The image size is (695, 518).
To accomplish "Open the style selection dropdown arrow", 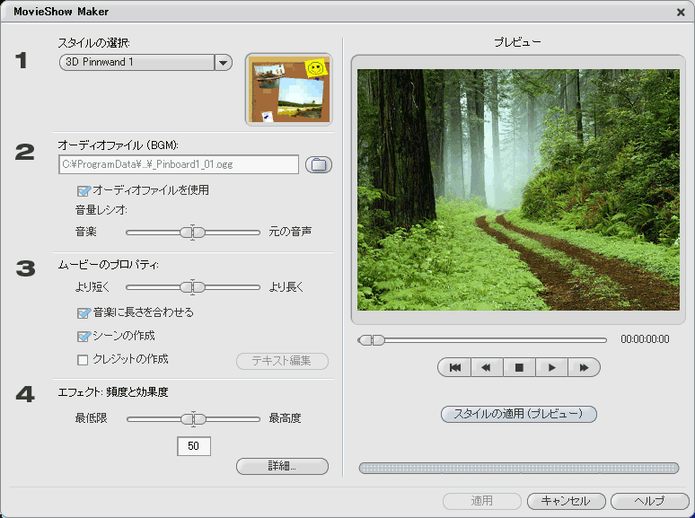I will click(x=223, y=63).
